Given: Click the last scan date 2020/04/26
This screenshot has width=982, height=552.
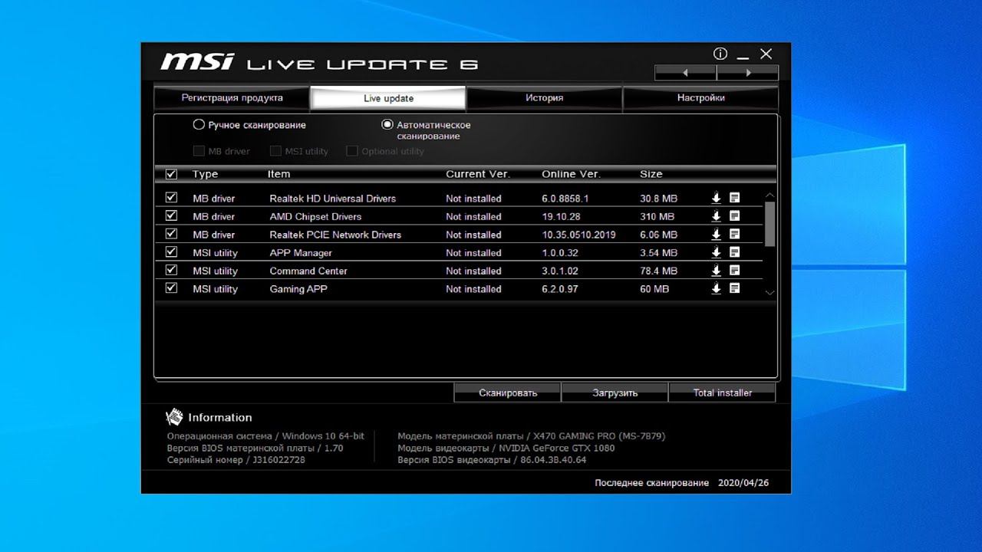Looking at the screenshot, I should (x=743, y=483).
